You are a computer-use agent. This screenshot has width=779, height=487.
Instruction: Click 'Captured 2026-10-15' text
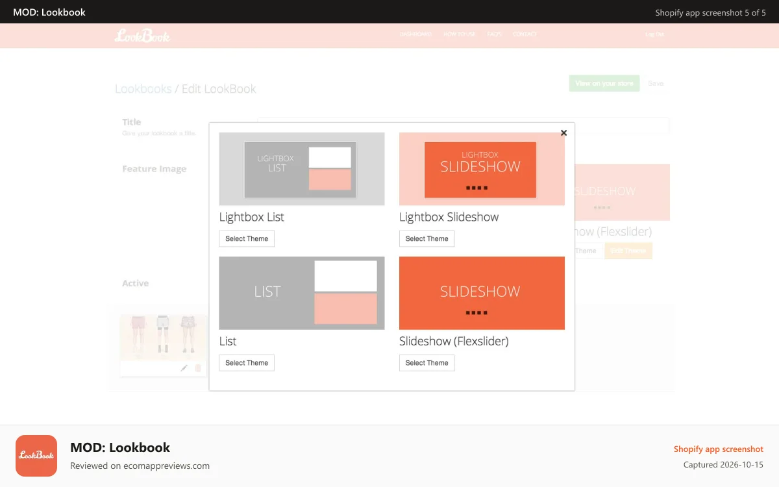[x=723, y=465]
